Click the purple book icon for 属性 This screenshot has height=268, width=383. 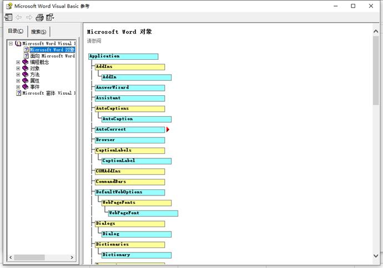[26, 81]
